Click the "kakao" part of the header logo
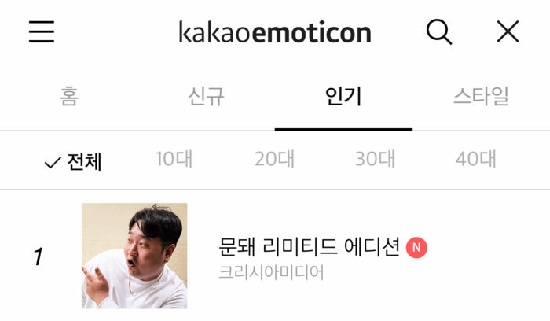Viewport: 550px width, 321px height. pyautogui.click(x=215, y=33)
